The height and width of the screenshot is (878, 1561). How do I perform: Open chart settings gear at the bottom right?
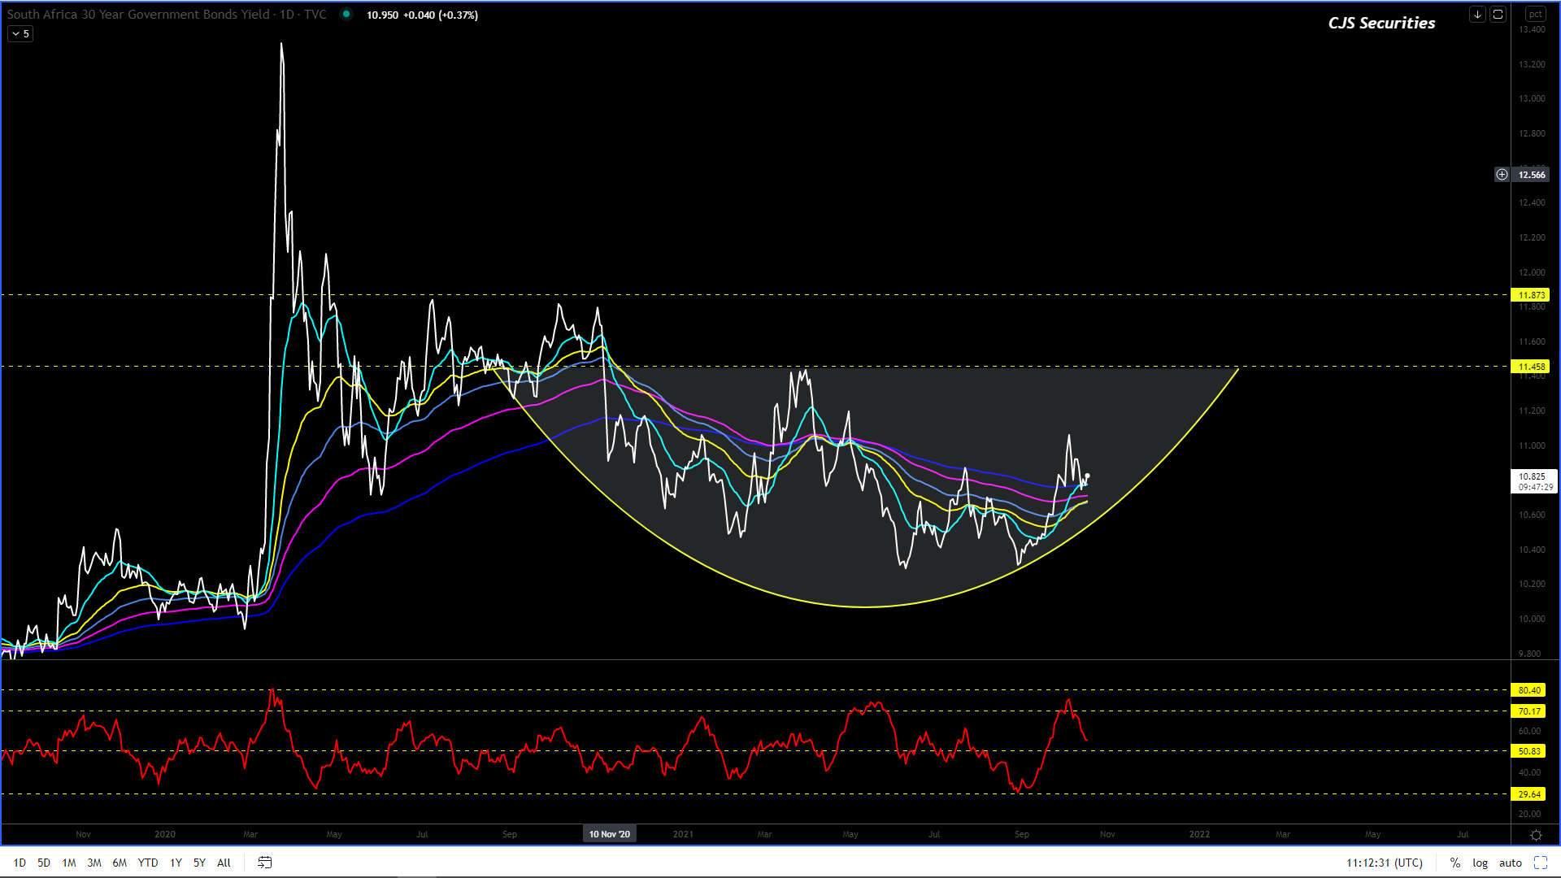tap(1536, 835)
